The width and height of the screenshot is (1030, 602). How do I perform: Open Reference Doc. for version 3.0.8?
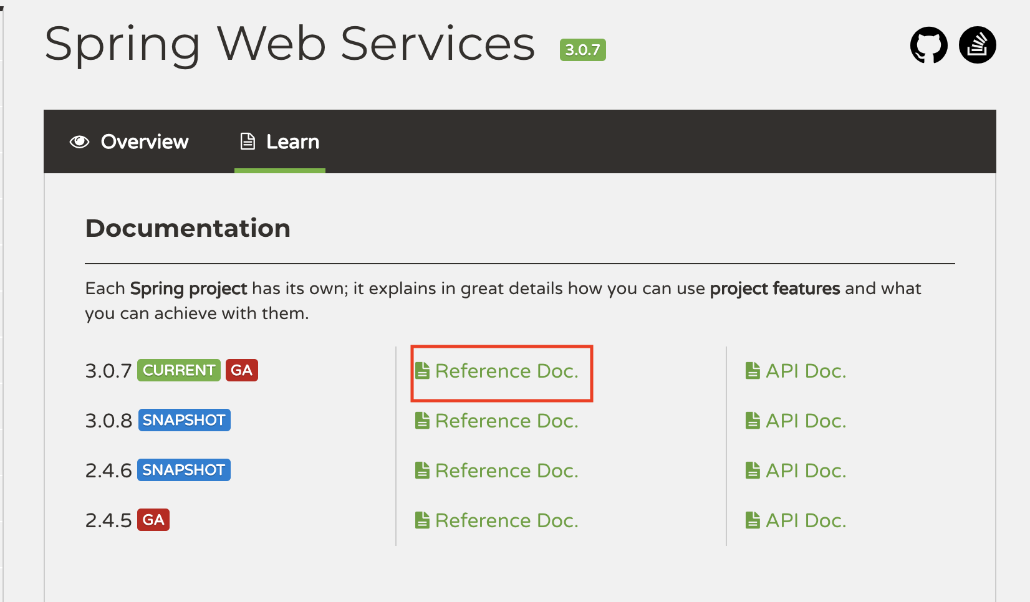[x=497, y=421]
